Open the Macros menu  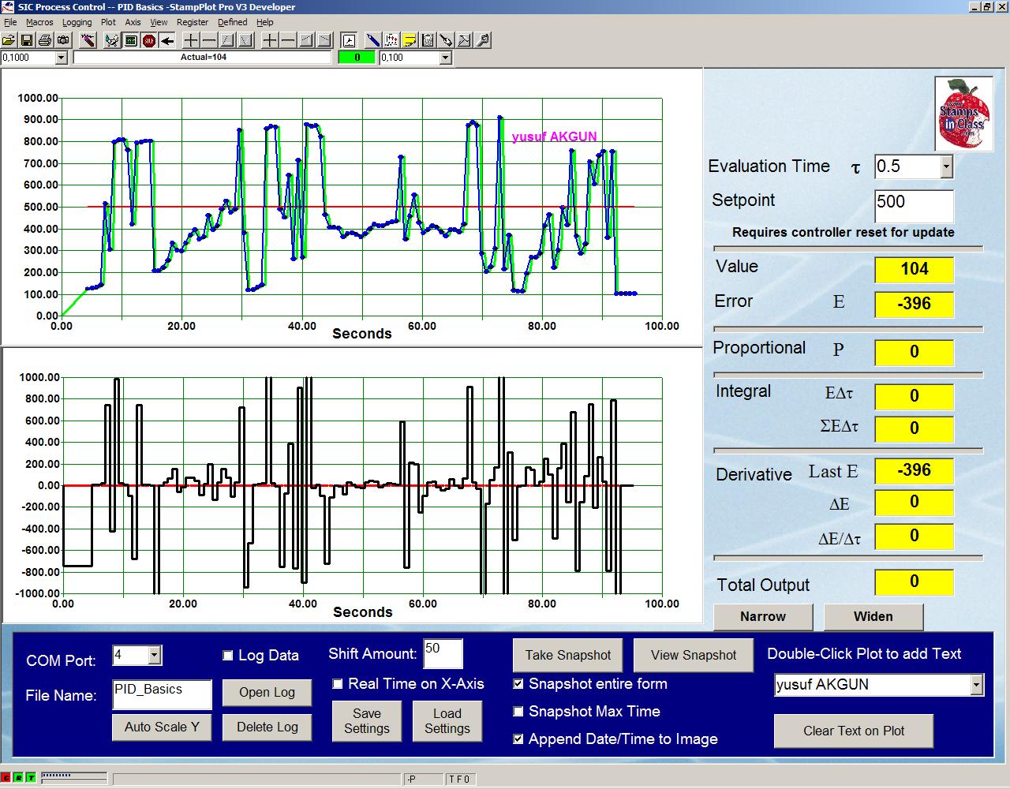click(39, 22)
